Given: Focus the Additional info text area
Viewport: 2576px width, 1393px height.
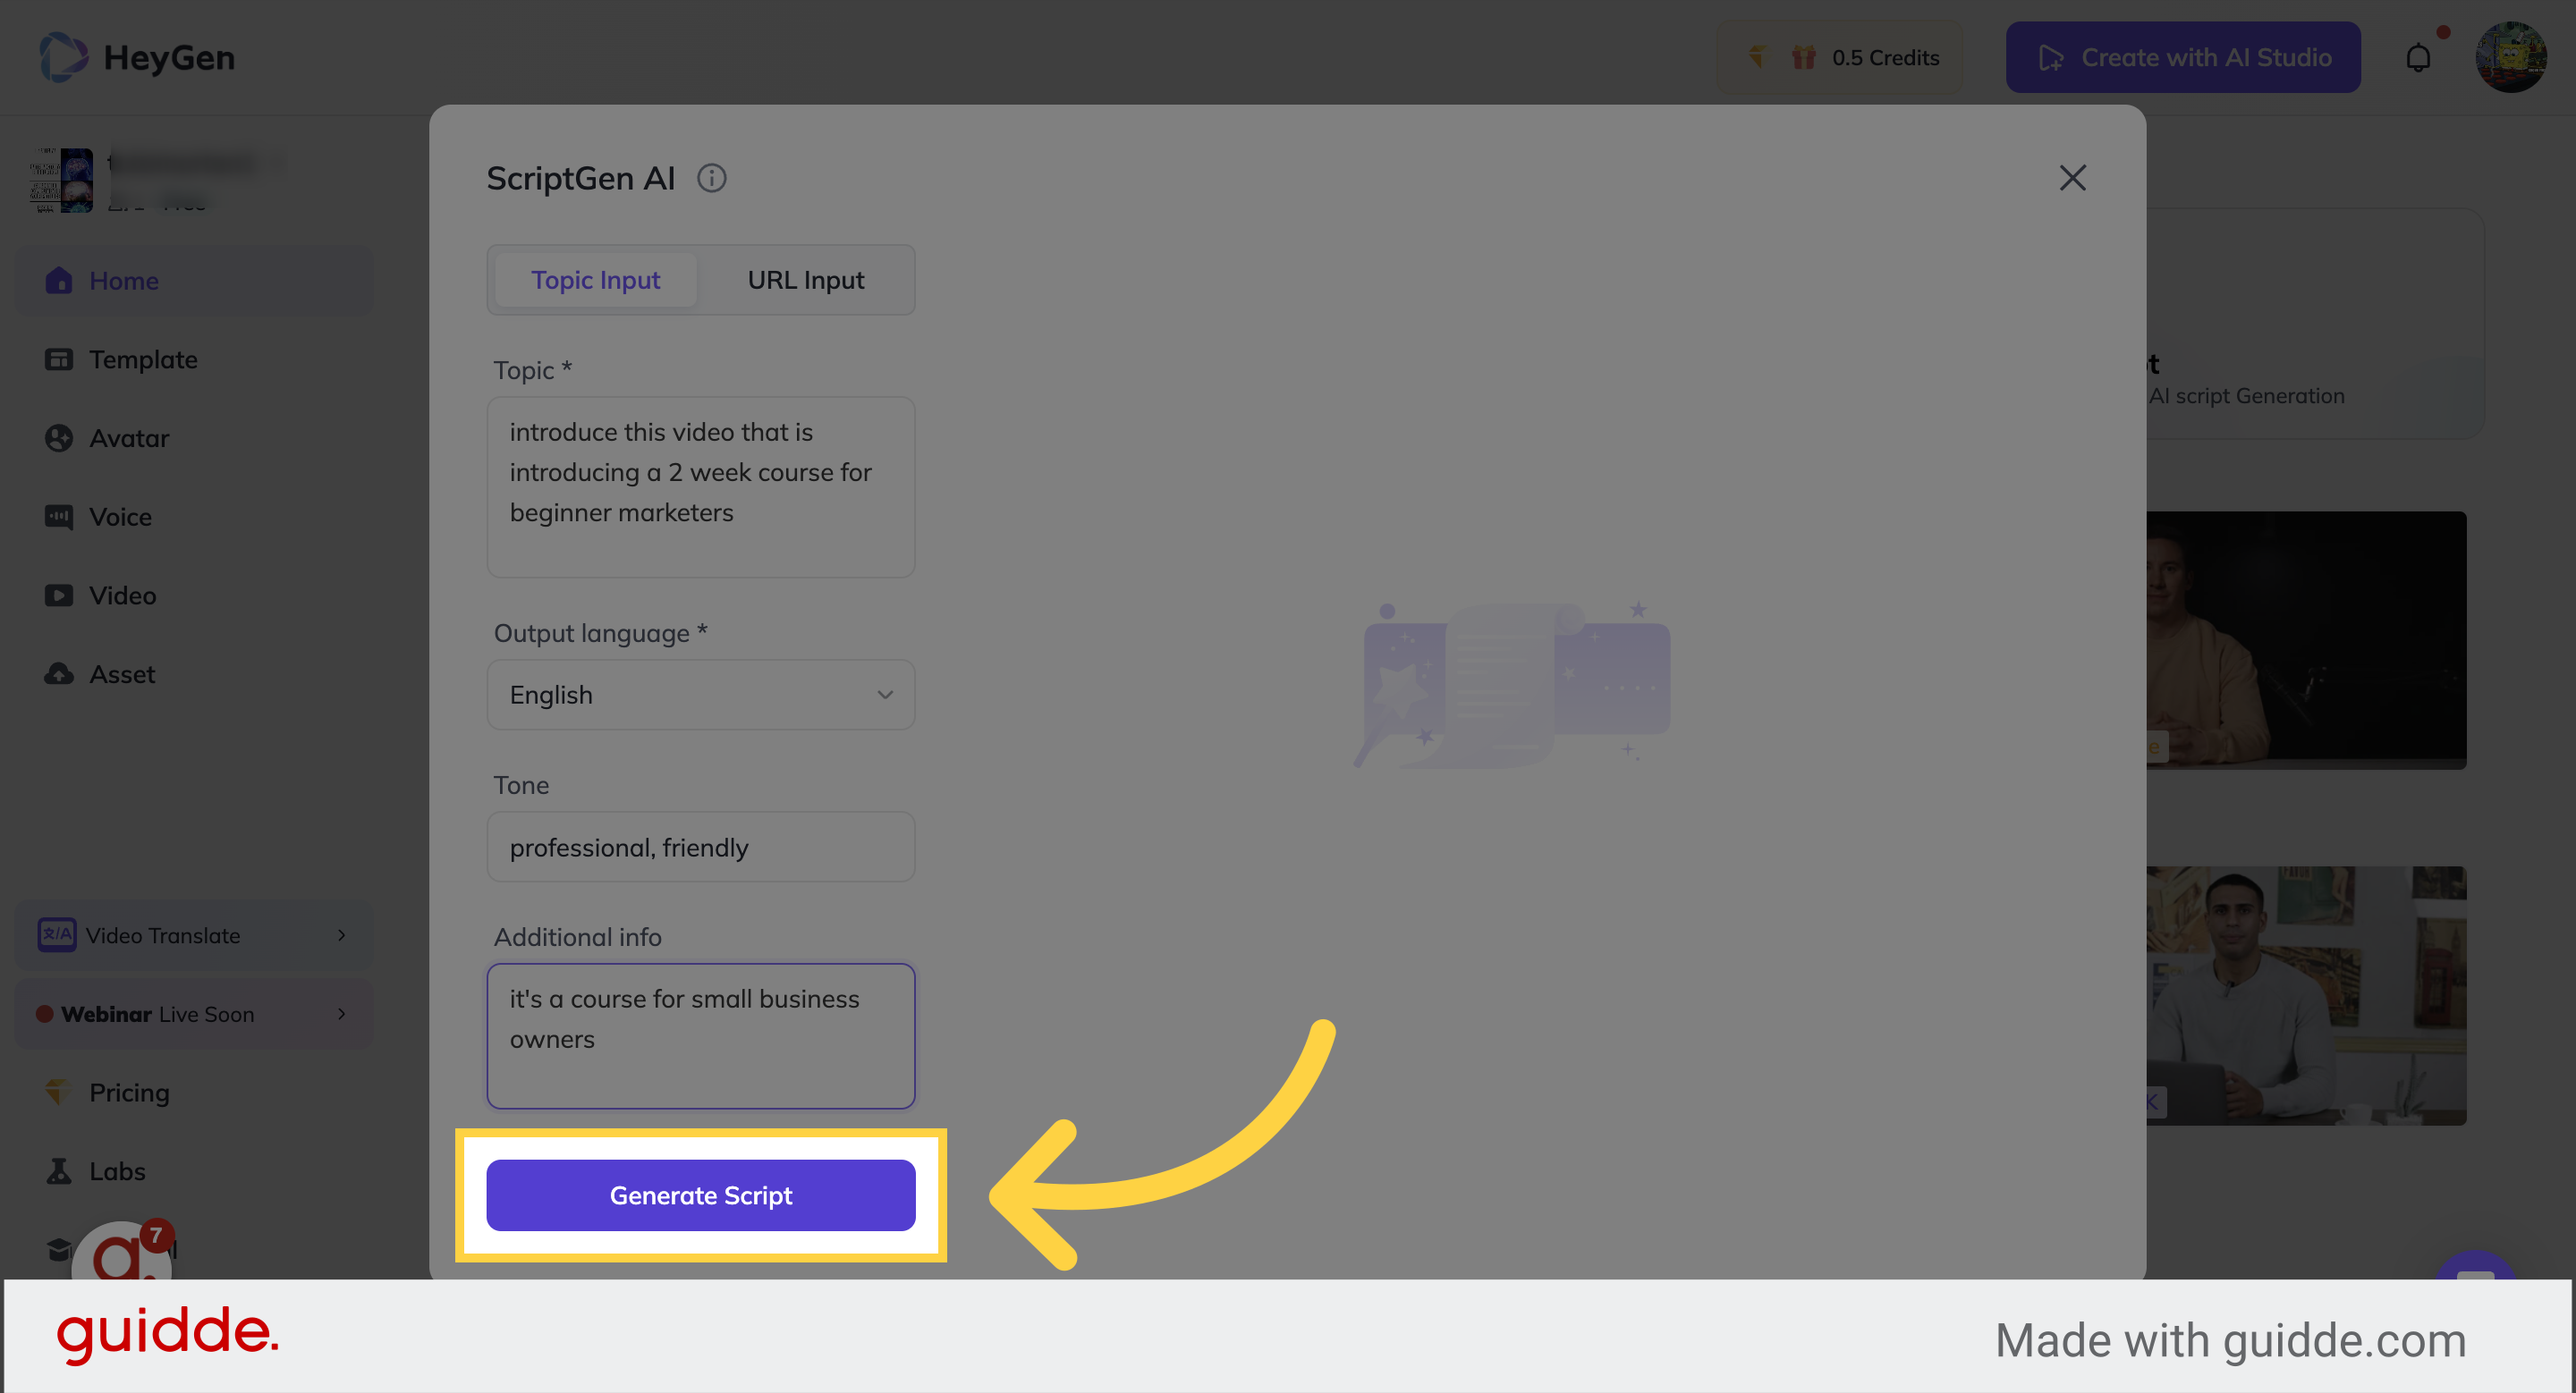Looking at the screenshot, I should point(700,1035).
